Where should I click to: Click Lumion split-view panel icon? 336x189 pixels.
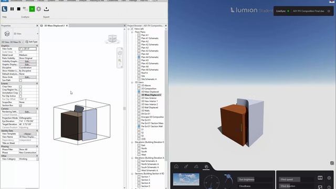(x=320, y=178)
